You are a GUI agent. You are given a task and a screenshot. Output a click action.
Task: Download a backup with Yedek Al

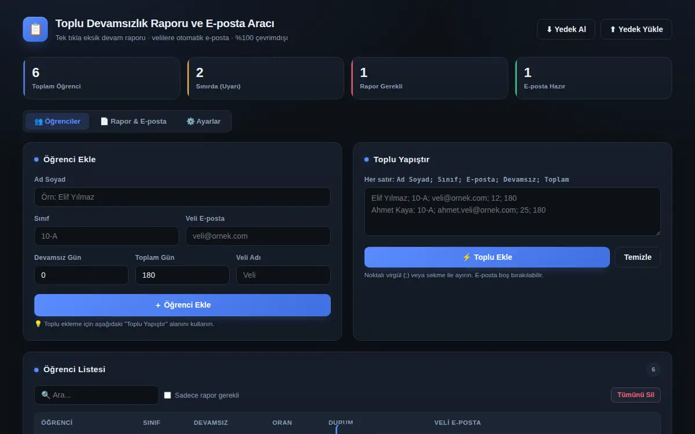tap(566, 30)
